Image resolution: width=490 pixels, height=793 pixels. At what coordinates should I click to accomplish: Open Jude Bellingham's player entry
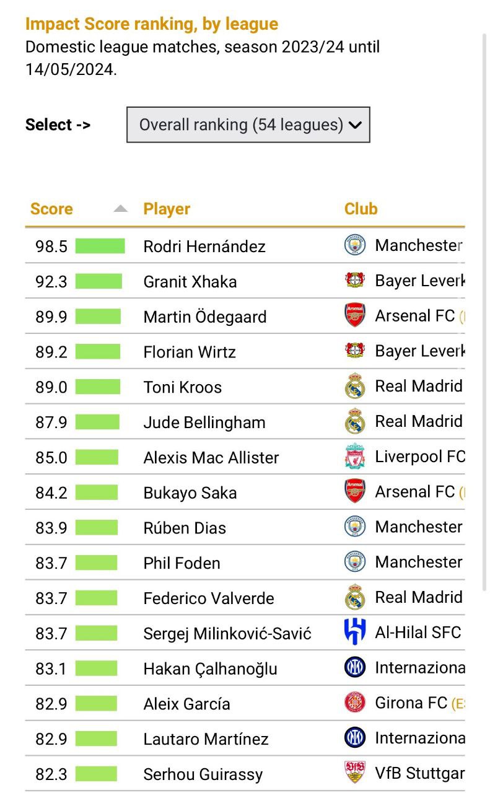click(204, 423)
